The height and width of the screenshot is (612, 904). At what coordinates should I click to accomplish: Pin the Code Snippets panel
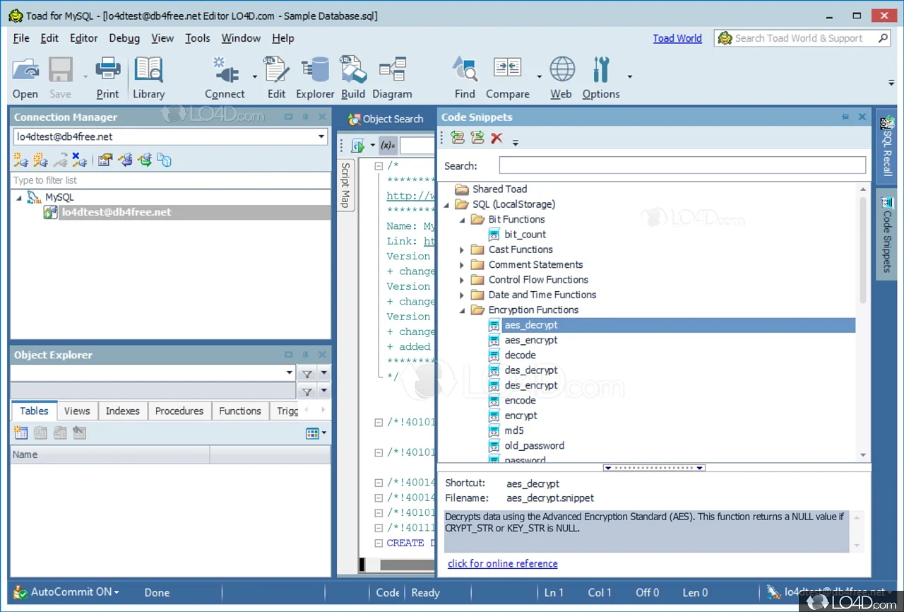tap(845, 117)
